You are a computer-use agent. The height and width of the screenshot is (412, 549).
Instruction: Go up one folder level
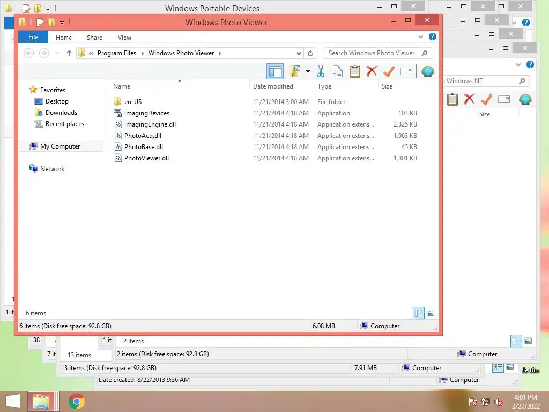(69, 53)
